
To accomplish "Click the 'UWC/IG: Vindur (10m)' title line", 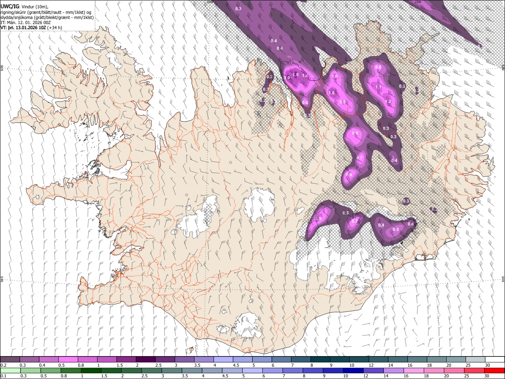I will click(x=24, y=7).
